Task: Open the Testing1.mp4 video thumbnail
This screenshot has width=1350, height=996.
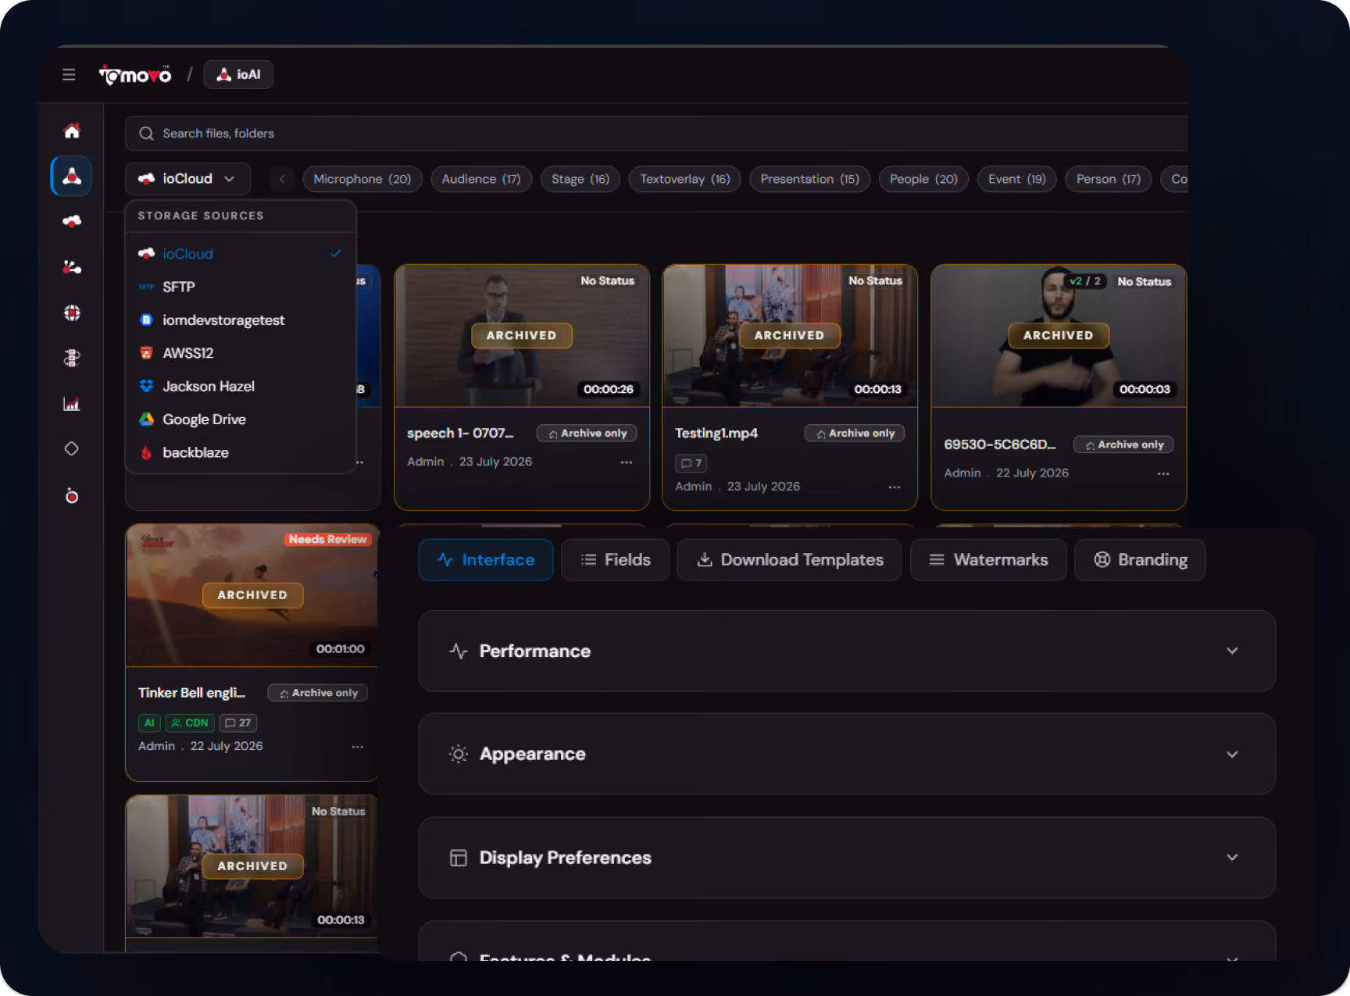Action: (x=790, y=336)
